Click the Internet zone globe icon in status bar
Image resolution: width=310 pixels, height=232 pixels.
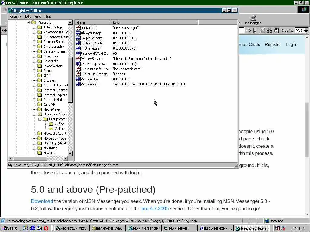pos(267,221)
